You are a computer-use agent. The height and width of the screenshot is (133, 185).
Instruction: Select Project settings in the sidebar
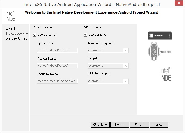(17, 34)
